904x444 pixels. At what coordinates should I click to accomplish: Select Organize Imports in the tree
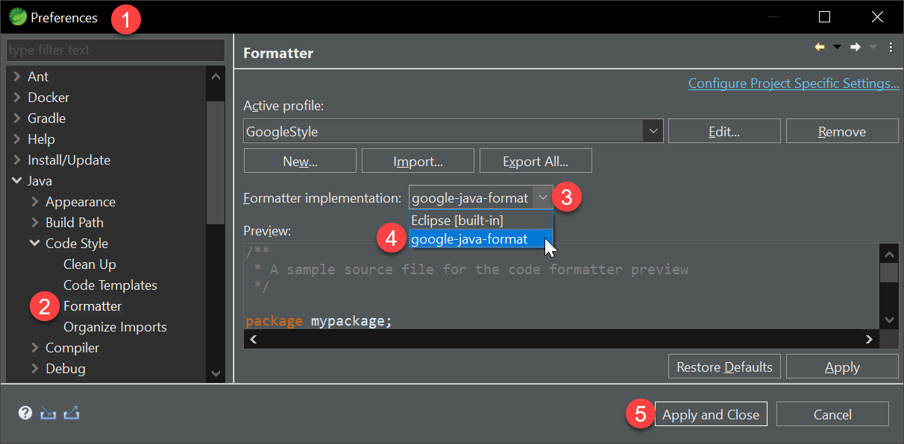click(115, 327)
